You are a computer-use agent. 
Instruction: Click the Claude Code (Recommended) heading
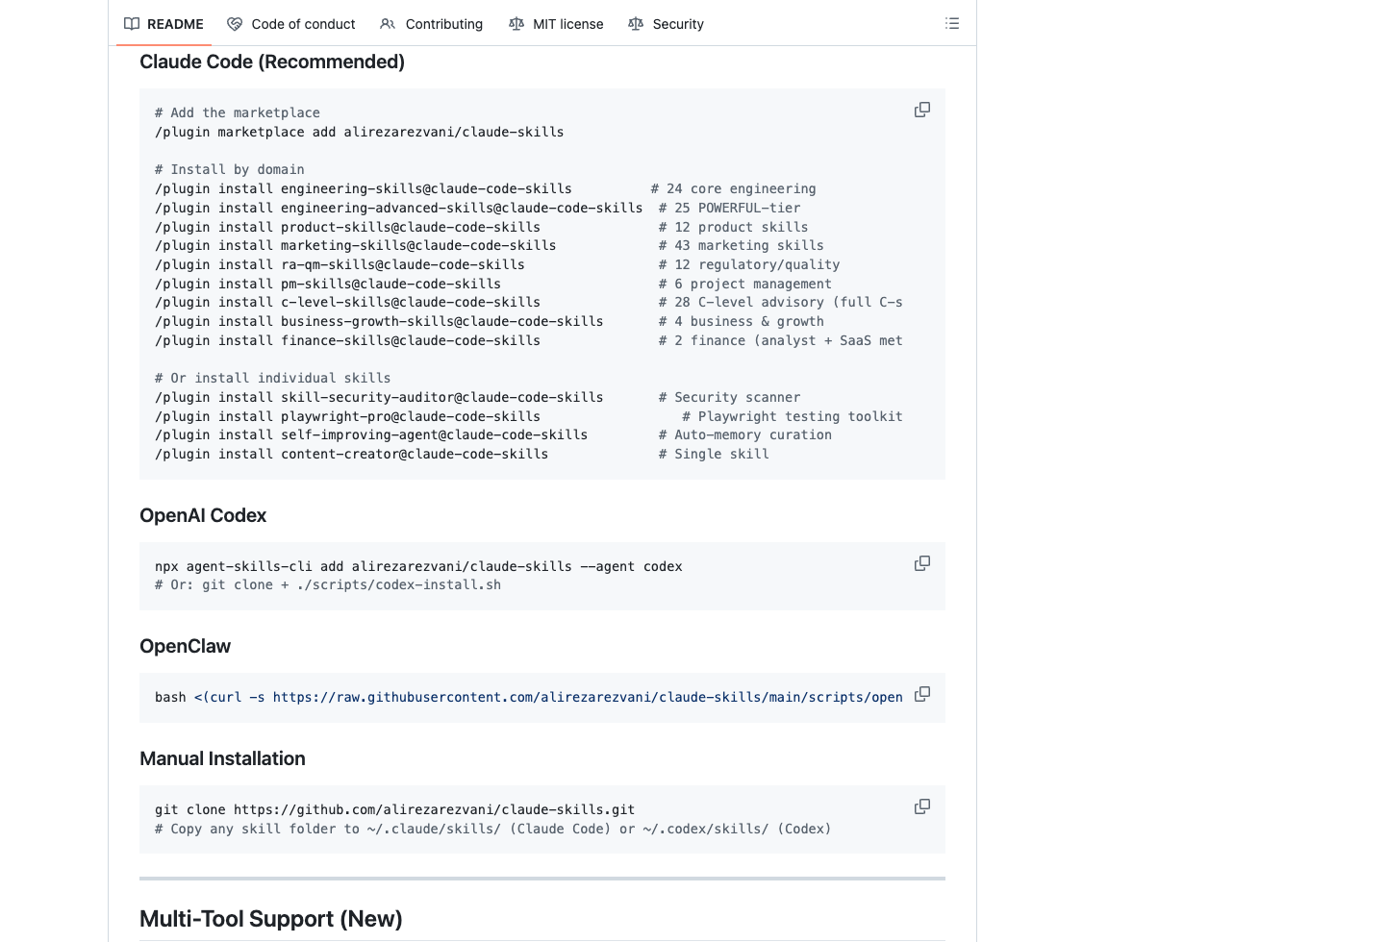point(272,62)
